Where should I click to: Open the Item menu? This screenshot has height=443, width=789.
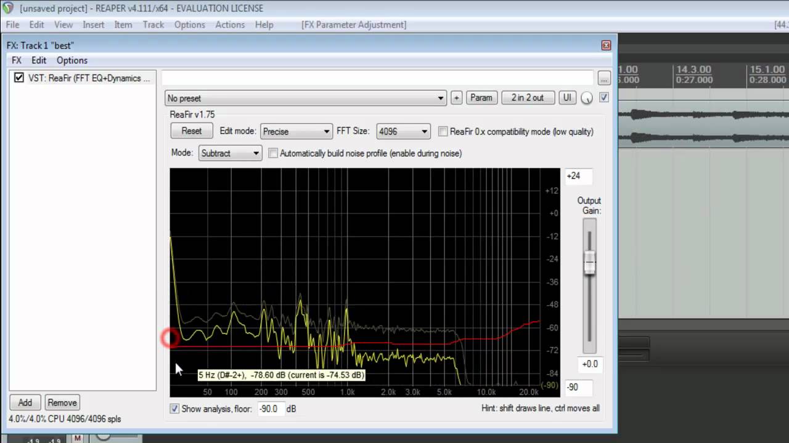[x=123, y=25]
